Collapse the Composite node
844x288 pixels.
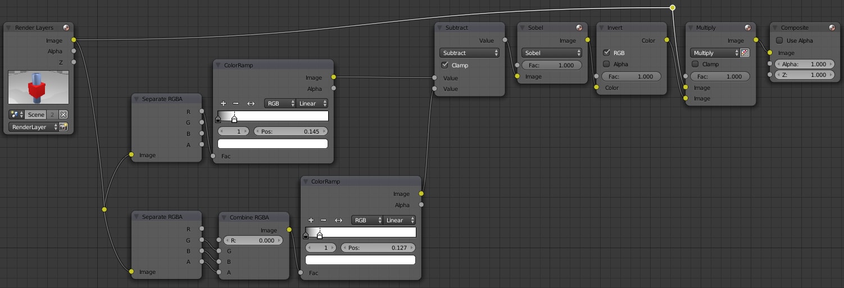pos(775,28)
